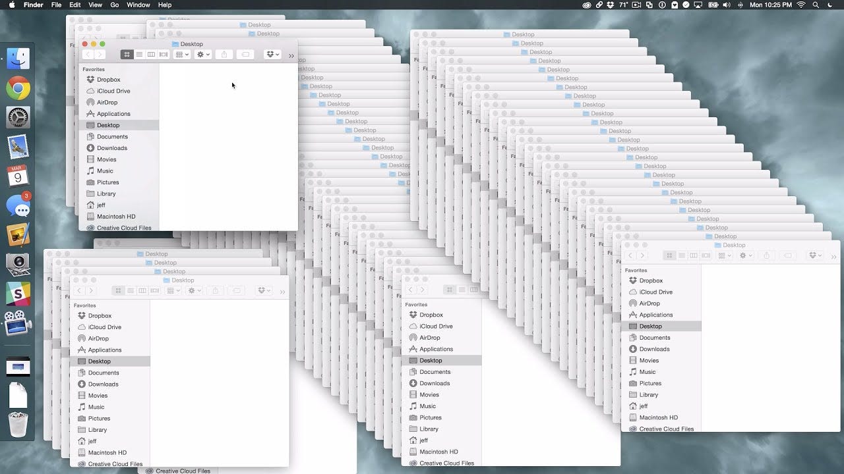Toggle Do Not Disturb via the moon icon

click(x=836, y=5)
